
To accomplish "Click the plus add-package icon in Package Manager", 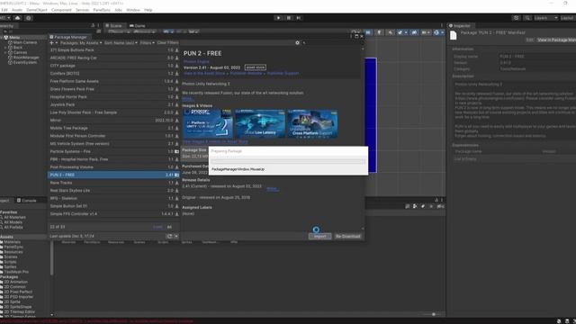I will [x=52, y=42].
